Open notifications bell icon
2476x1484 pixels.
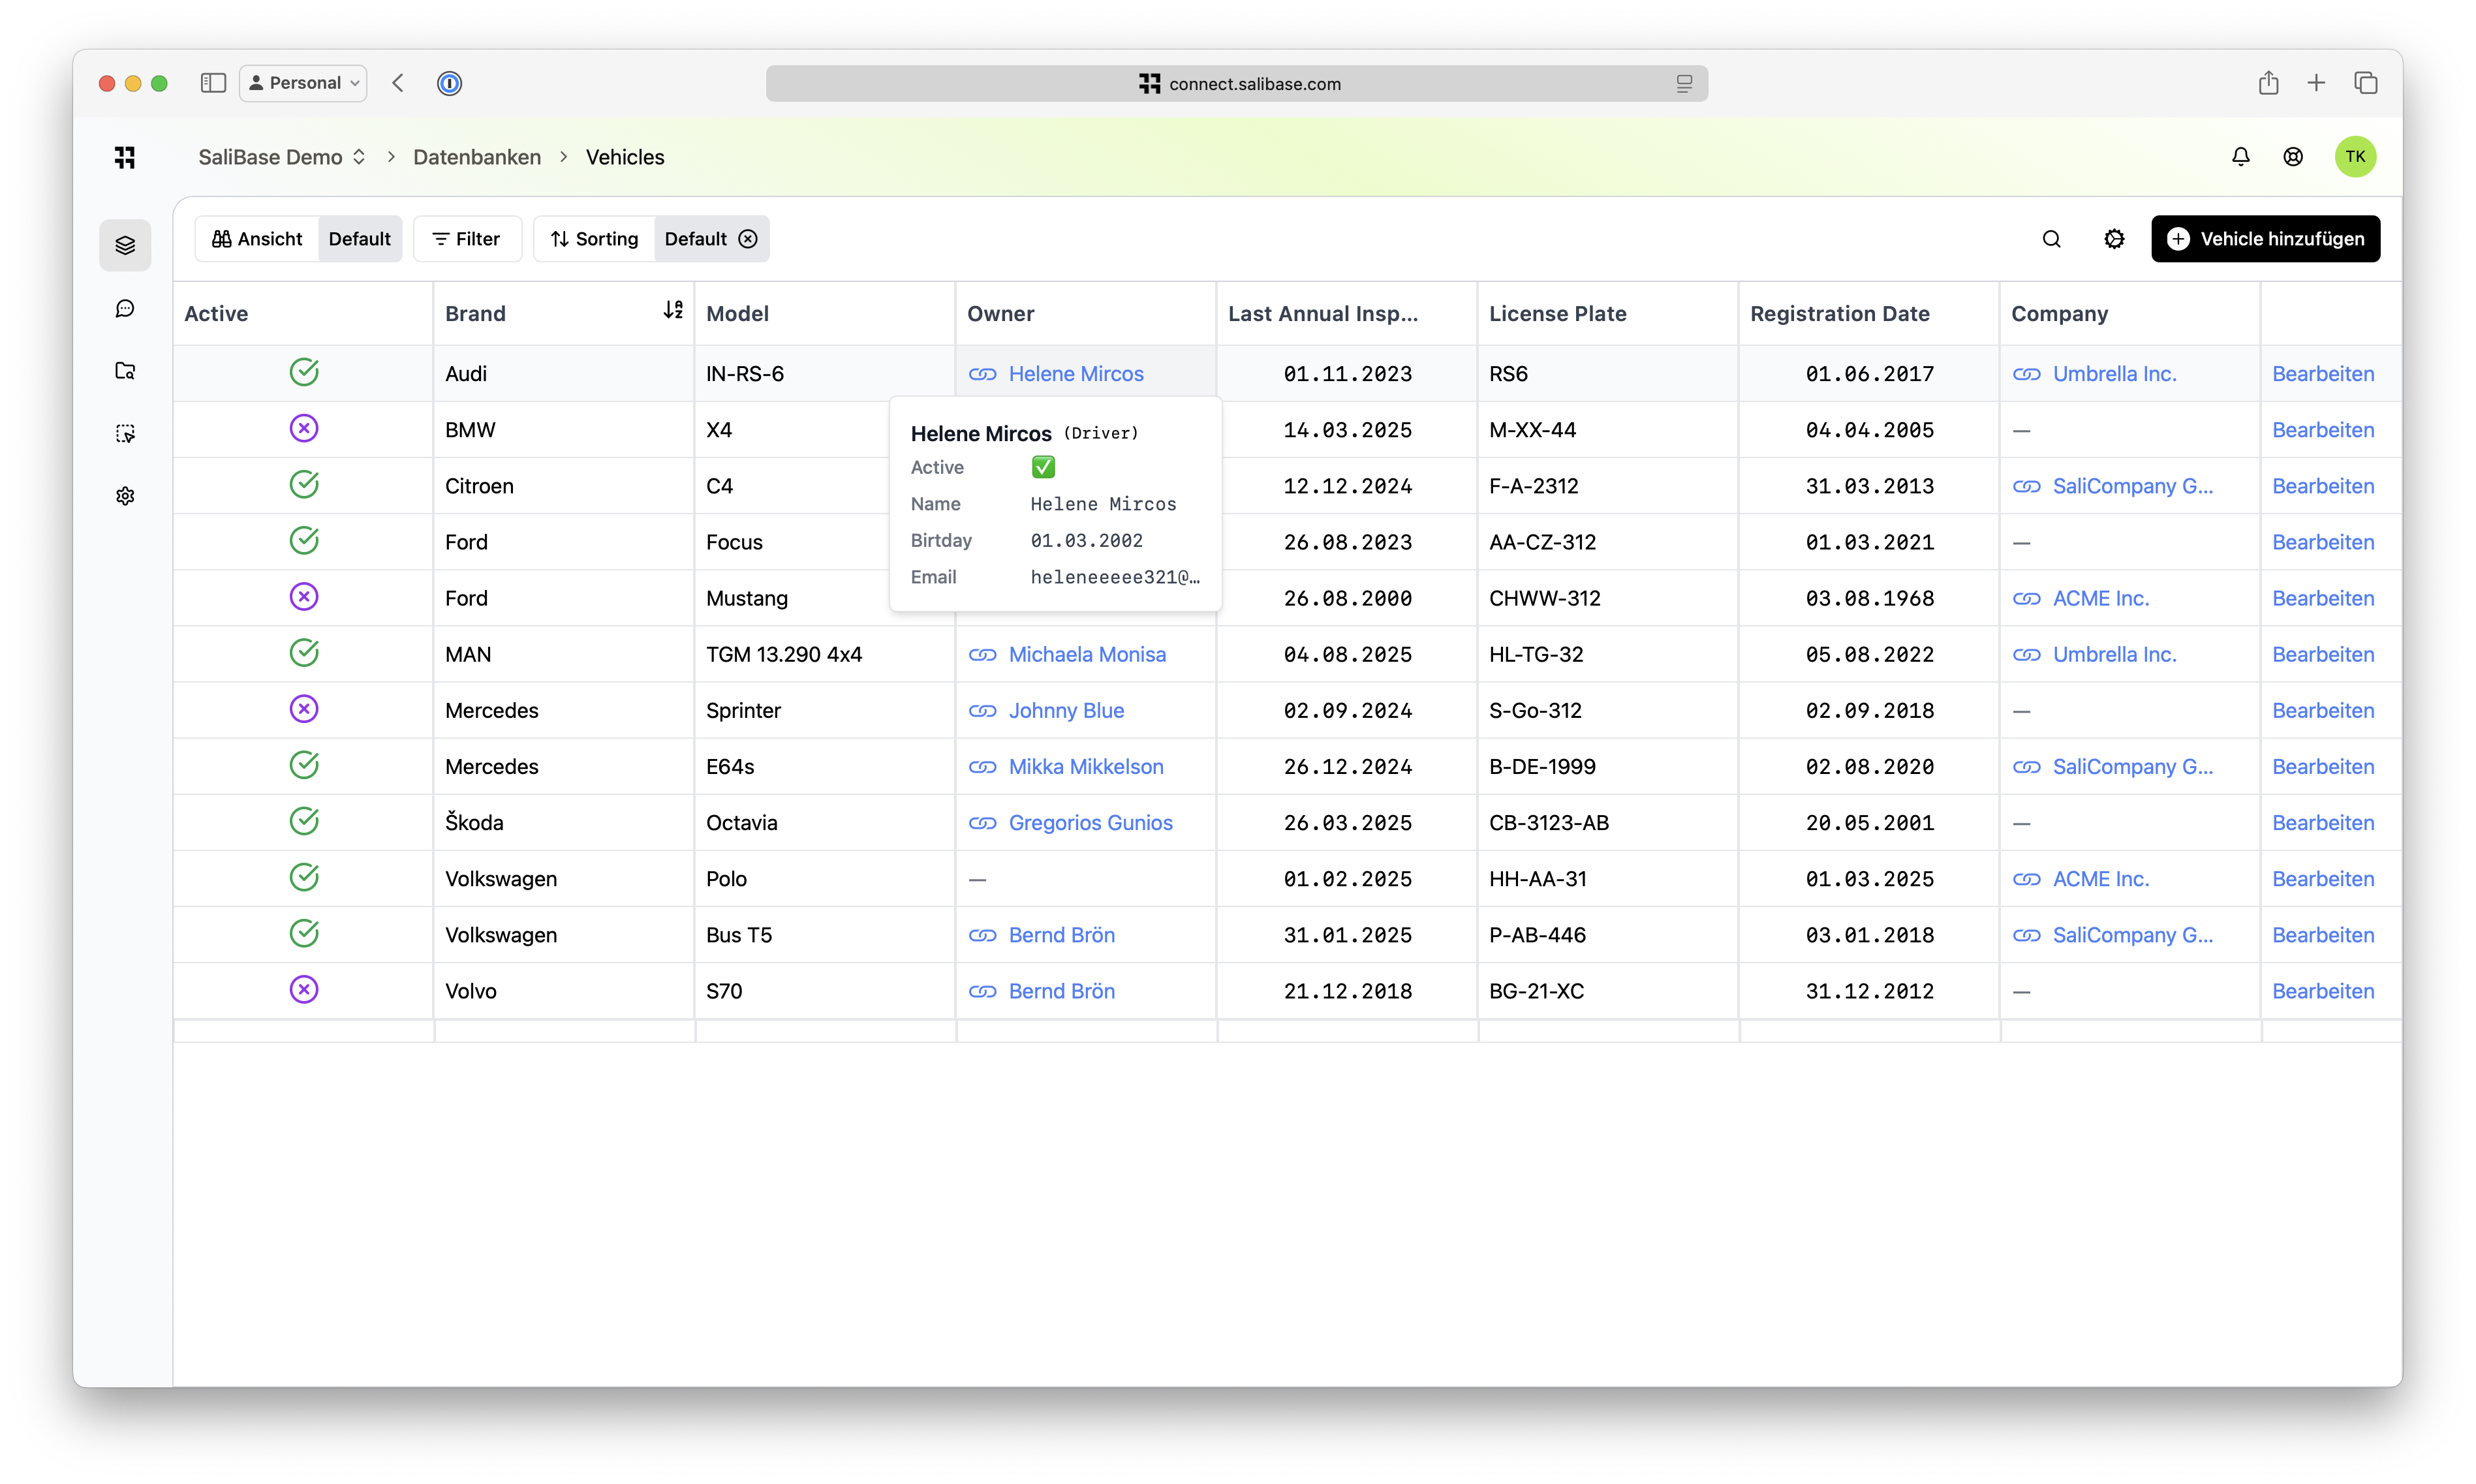2240,157
